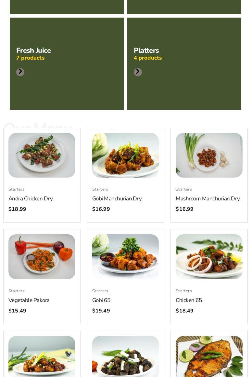Click the Gobi Manchurian Dry photo
This screenshot has height=377, width=251.
click(x=125, y=155)
